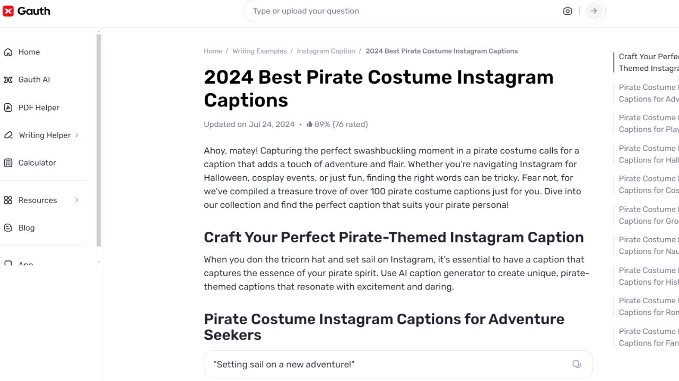This screenshot has width=679, height=381.
Task: Open "Craft Your Perfect Pirate-Themed" TOC entry
Action: point(648,62)
